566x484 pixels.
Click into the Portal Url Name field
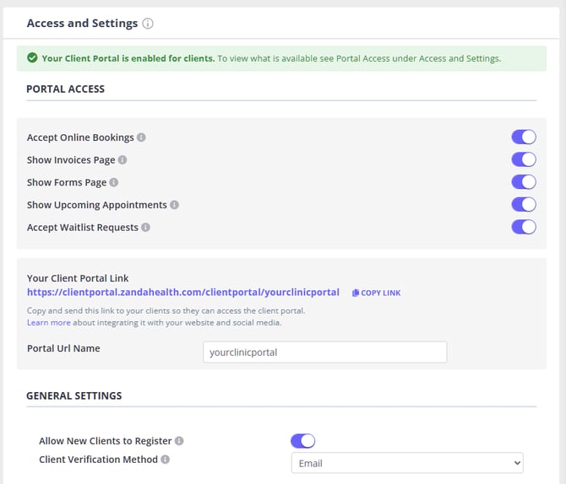(324, 352)
